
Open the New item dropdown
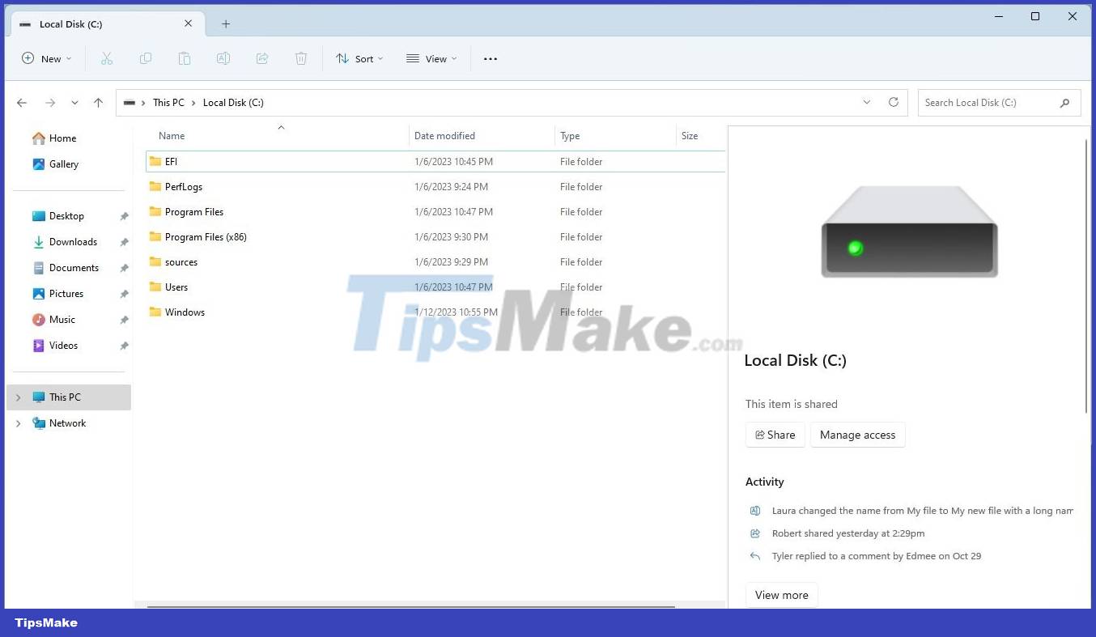46,58
